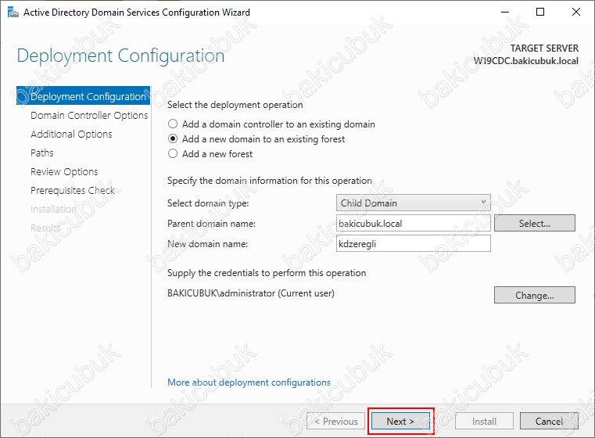Image resolution: width=595 pixels, height=438 pixels.
Task: Click the Next > button
Action: 400,421
